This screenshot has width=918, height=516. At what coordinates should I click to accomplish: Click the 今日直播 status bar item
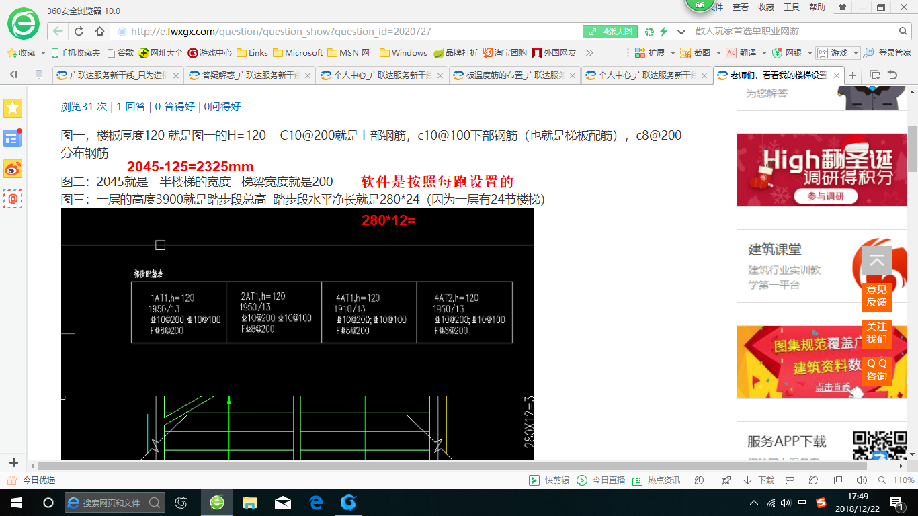[x=600, y=480]
